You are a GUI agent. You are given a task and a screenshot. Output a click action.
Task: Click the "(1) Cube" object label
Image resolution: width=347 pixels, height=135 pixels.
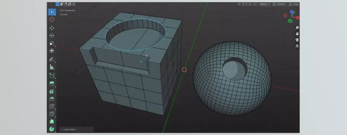[64, 14]
